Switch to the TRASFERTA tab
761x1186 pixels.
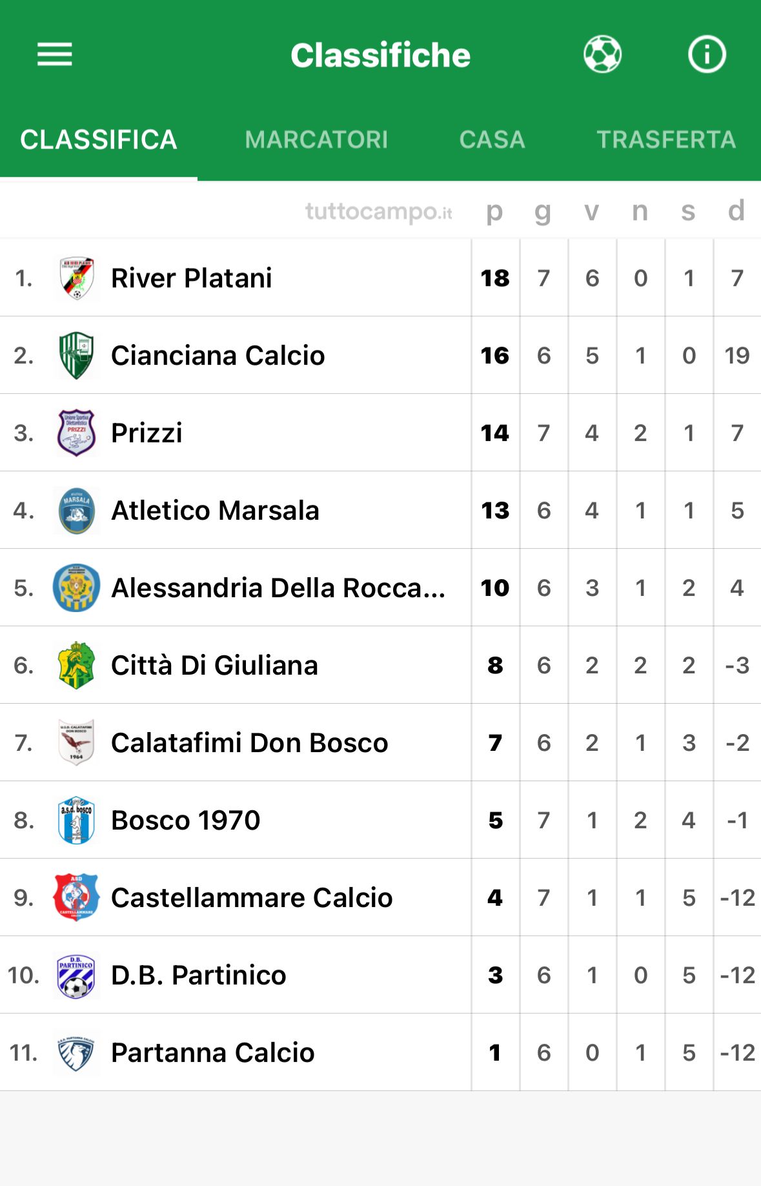click(x=666, y=139)
